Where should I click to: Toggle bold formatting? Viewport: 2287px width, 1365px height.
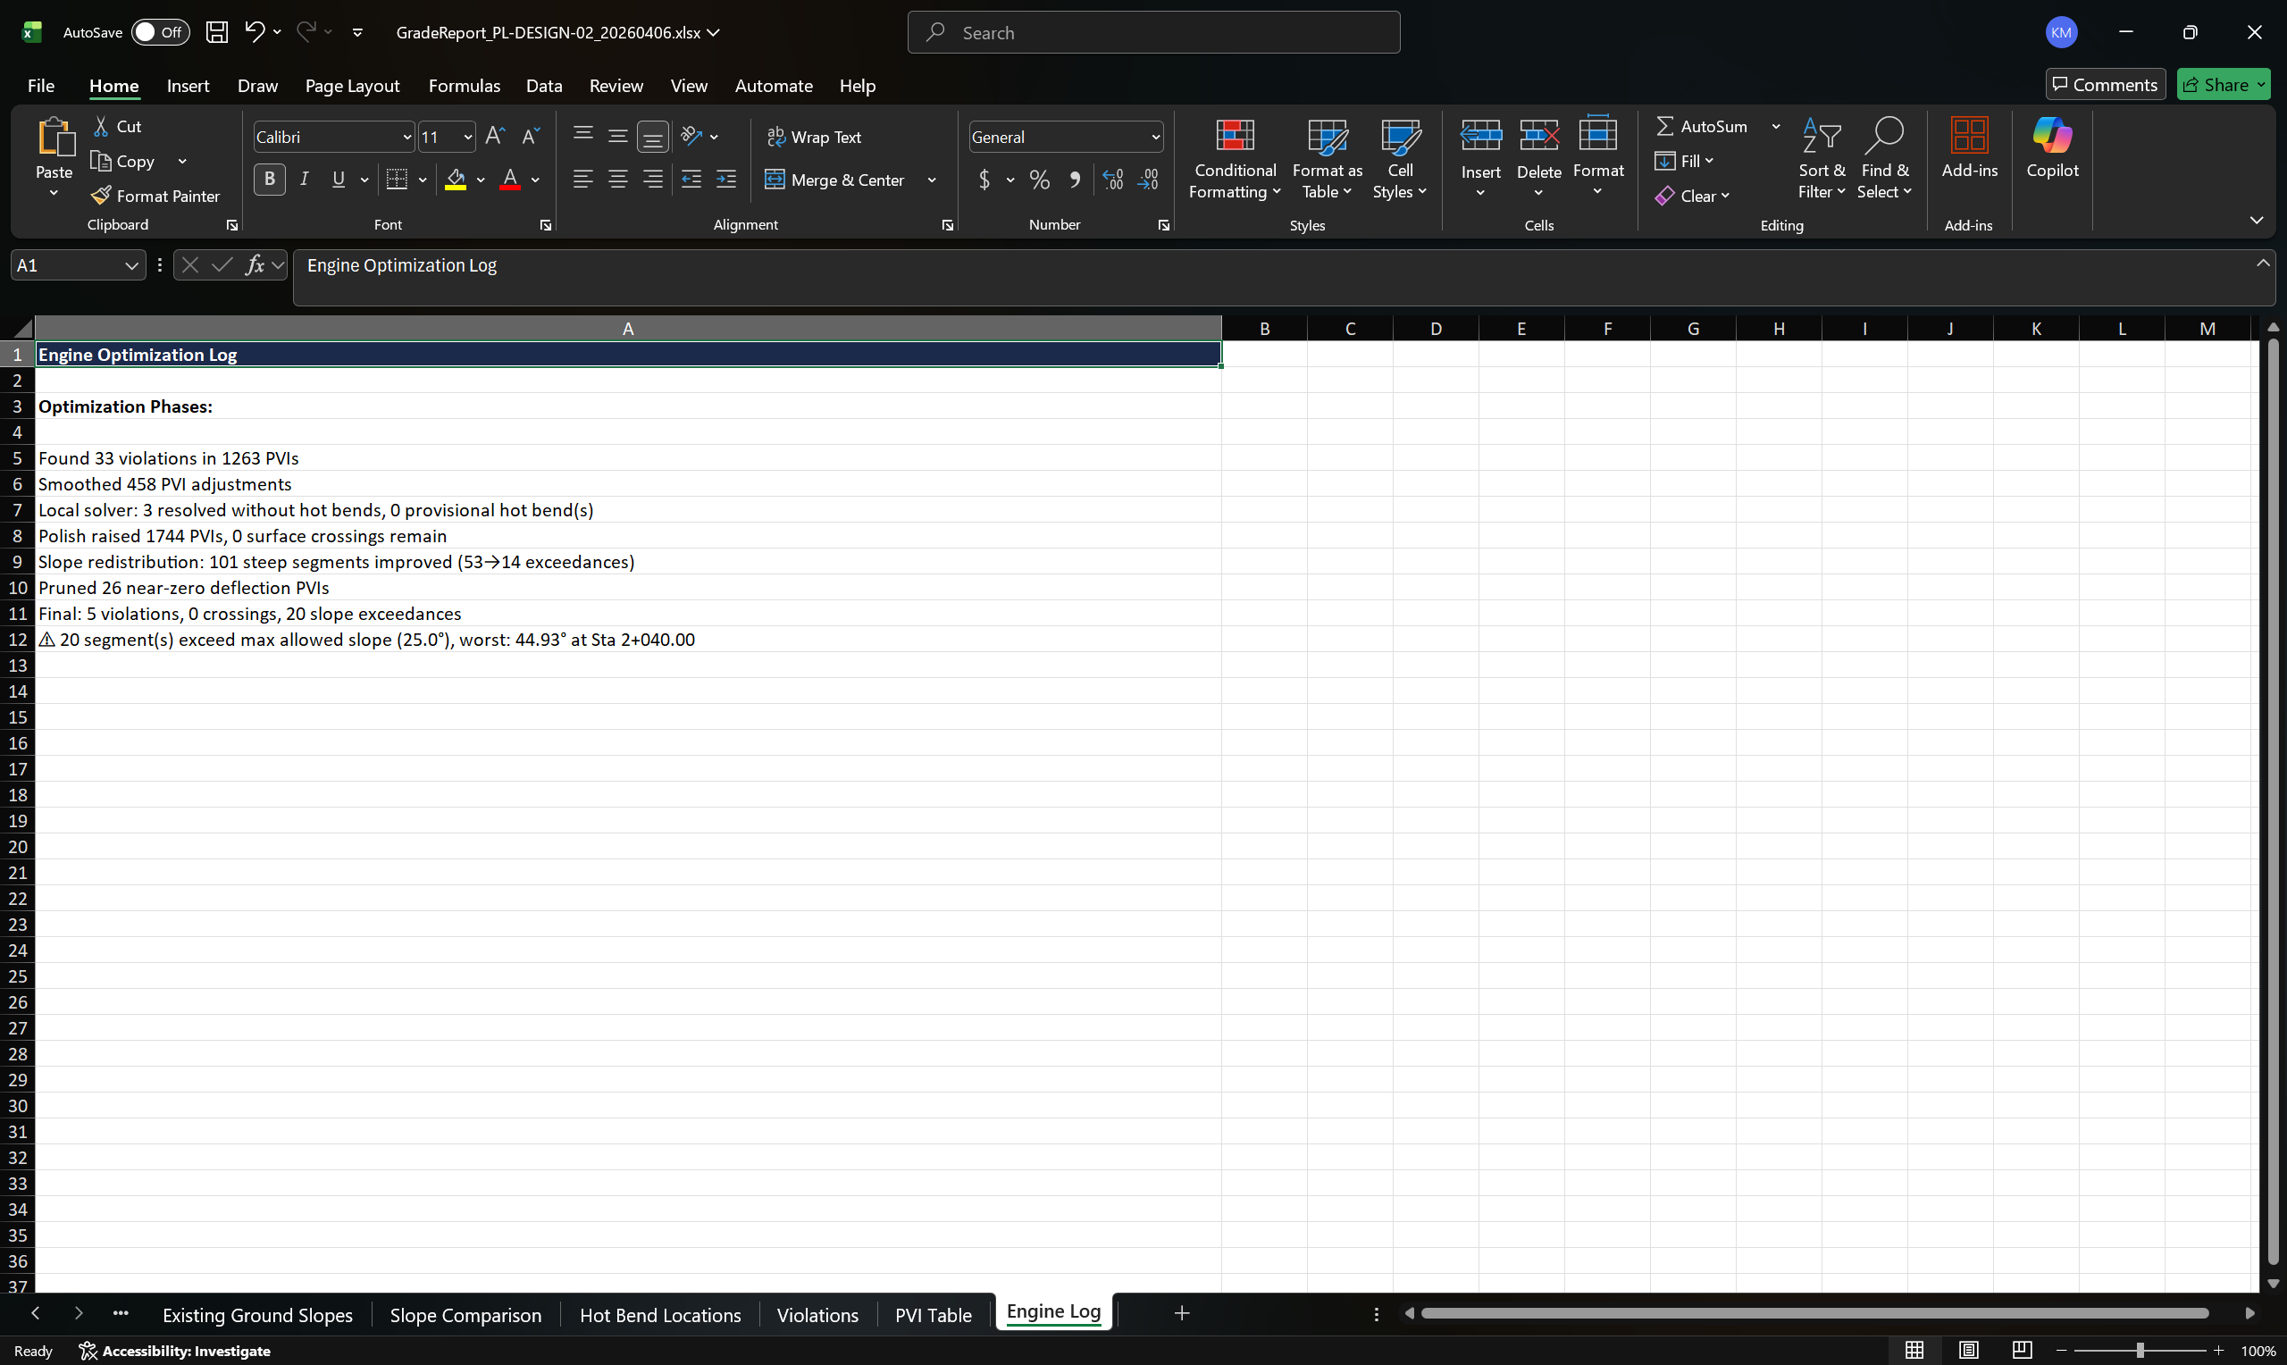269,179
